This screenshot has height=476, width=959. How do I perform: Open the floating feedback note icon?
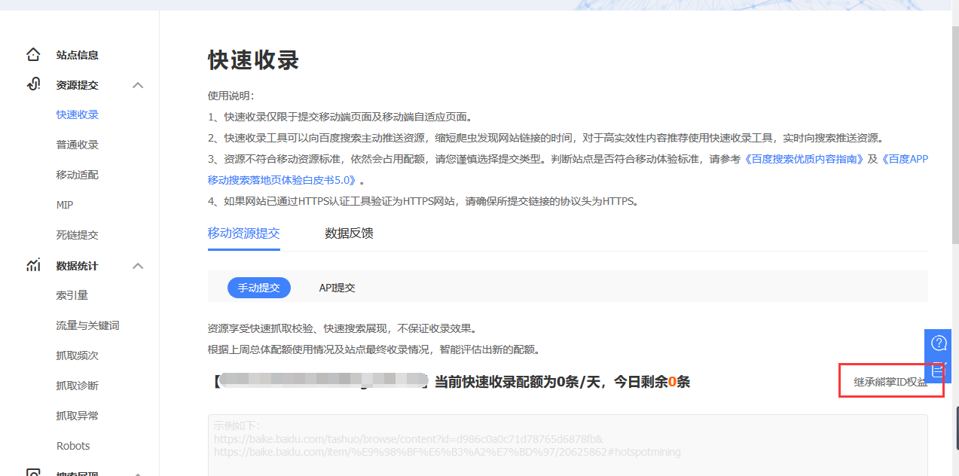click(x=937, y=371)
